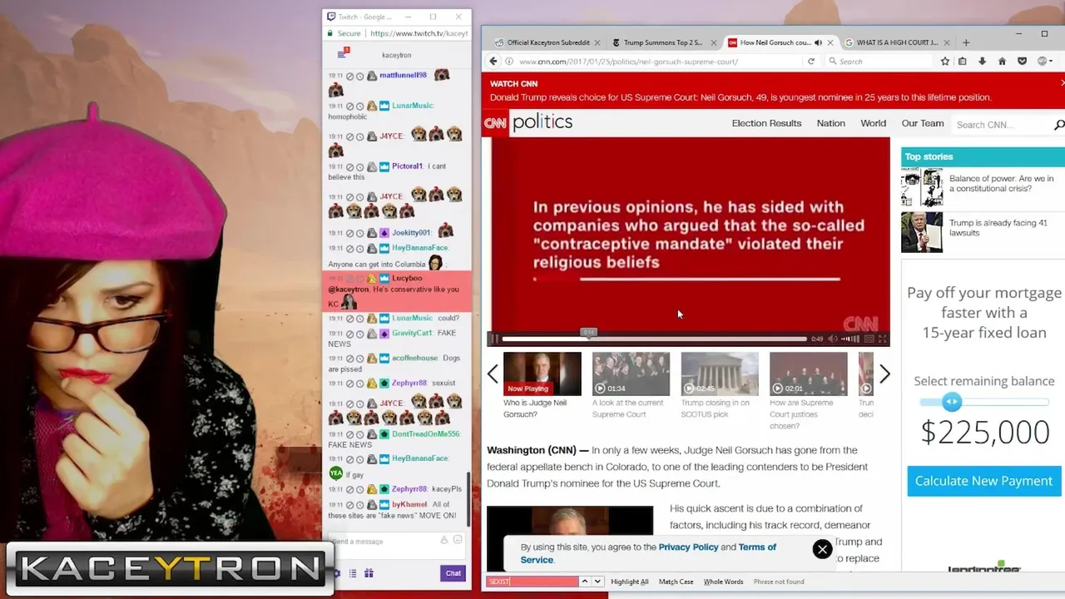Viewport: 1065px width, 599px height.
Task: Switch to WHAT IS A HIGH COURT tab
Action: (x=896, y=42)
